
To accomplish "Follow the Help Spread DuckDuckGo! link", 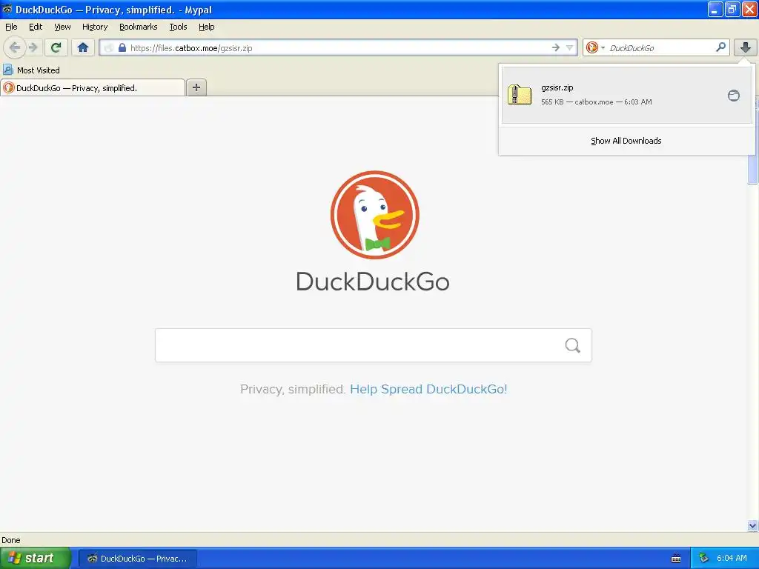I will pos(428,389).
